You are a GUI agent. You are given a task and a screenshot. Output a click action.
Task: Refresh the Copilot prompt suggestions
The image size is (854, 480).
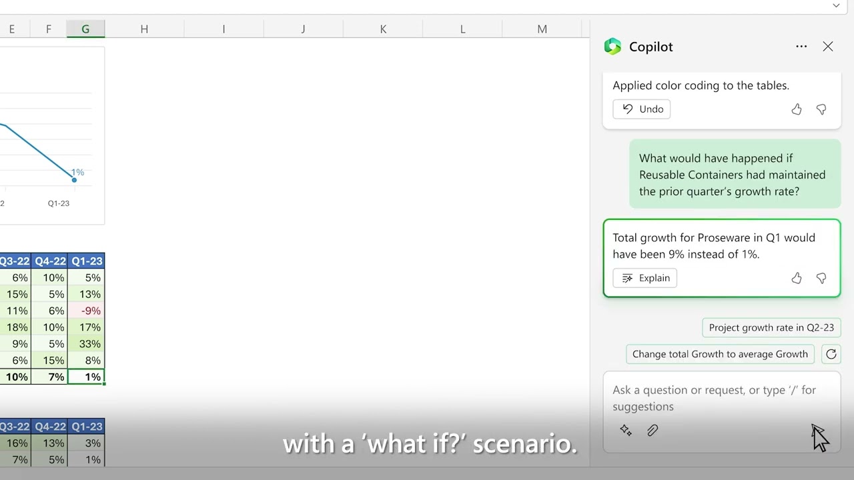[x=831, y=354]
